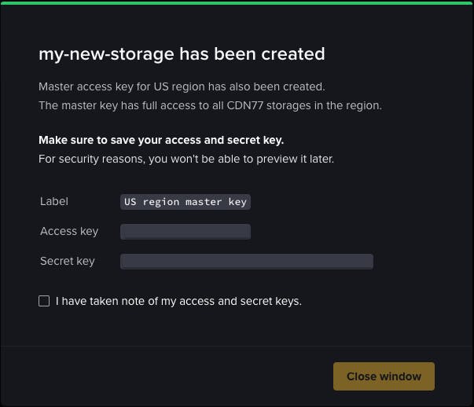Click the "Label" field name

coord(54,201)
